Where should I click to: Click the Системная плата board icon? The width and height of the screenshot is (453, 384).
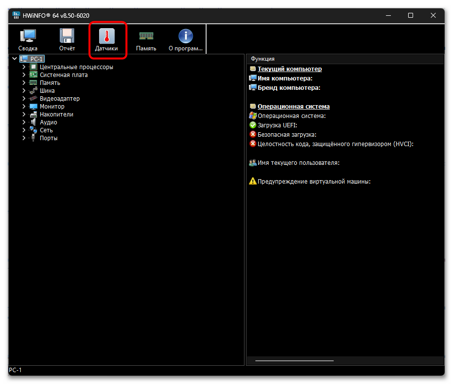(x=34, y=75)
